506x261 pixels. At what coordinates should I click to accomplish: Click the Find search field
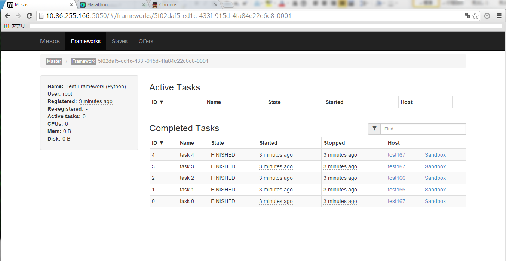[x=423, y=129]
